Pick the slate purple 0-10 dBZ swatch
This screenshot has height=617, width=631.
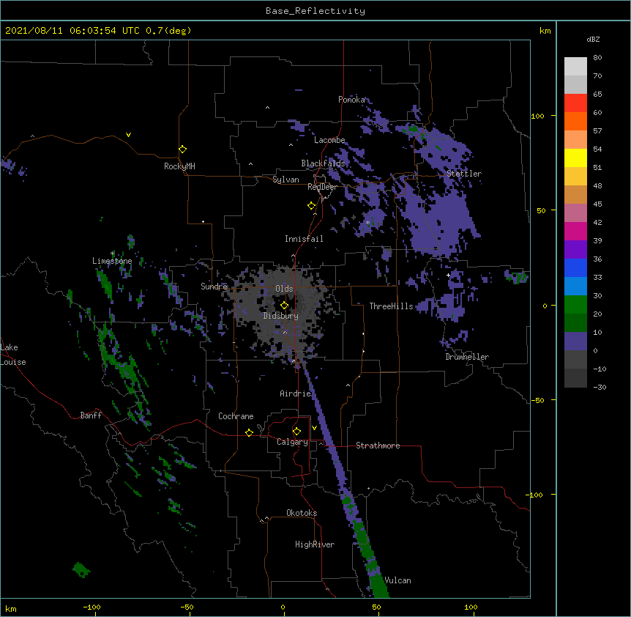(575, 341)
